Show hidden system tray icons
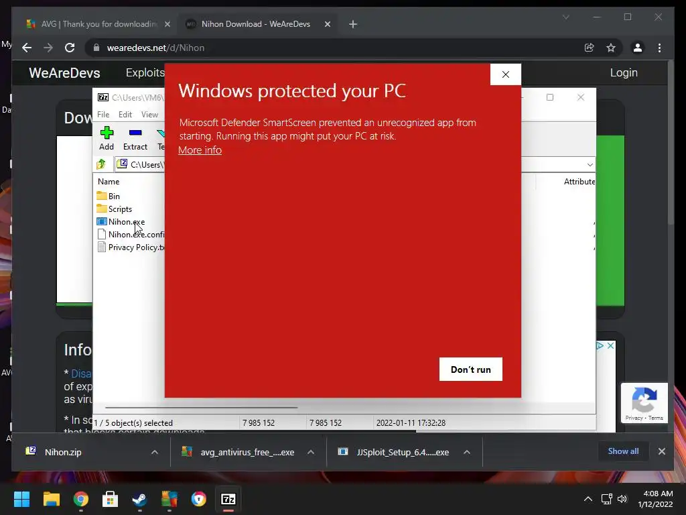Viewport: 686px width, 515px height. (x=588, y=499)
